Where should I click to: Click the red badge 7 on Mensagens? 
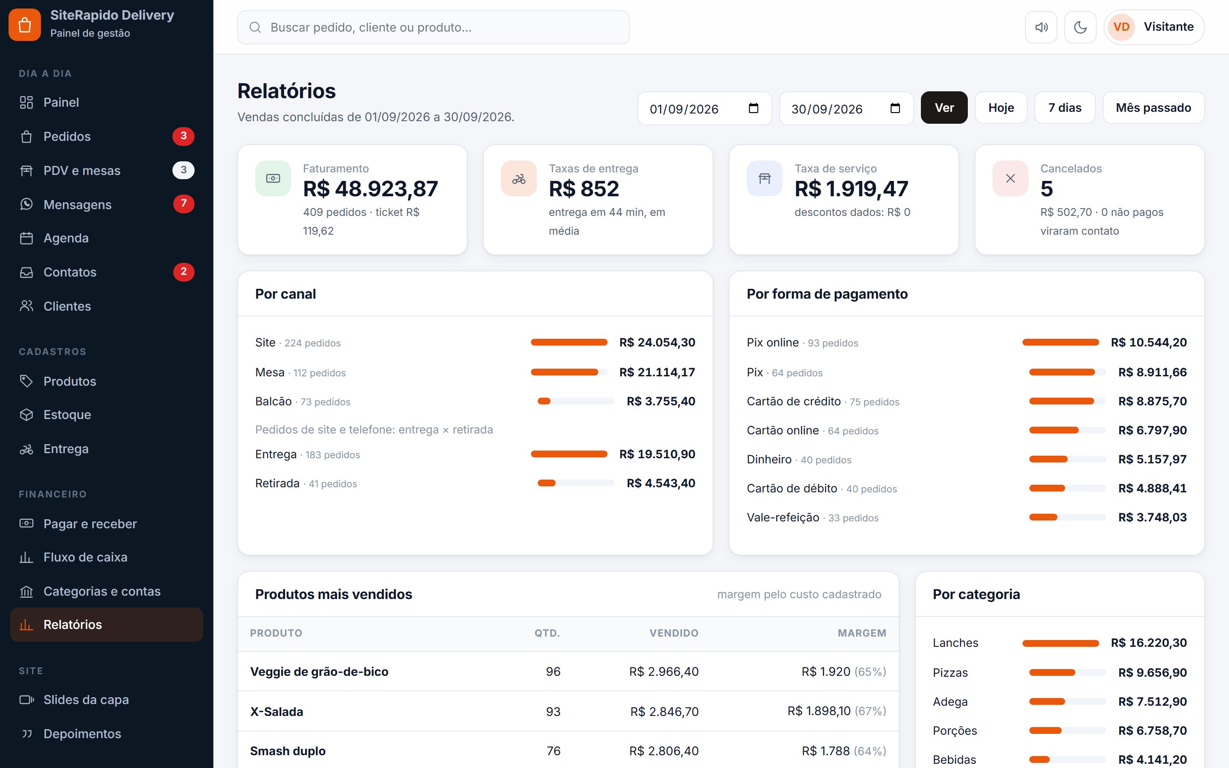(x=183, y=204)
